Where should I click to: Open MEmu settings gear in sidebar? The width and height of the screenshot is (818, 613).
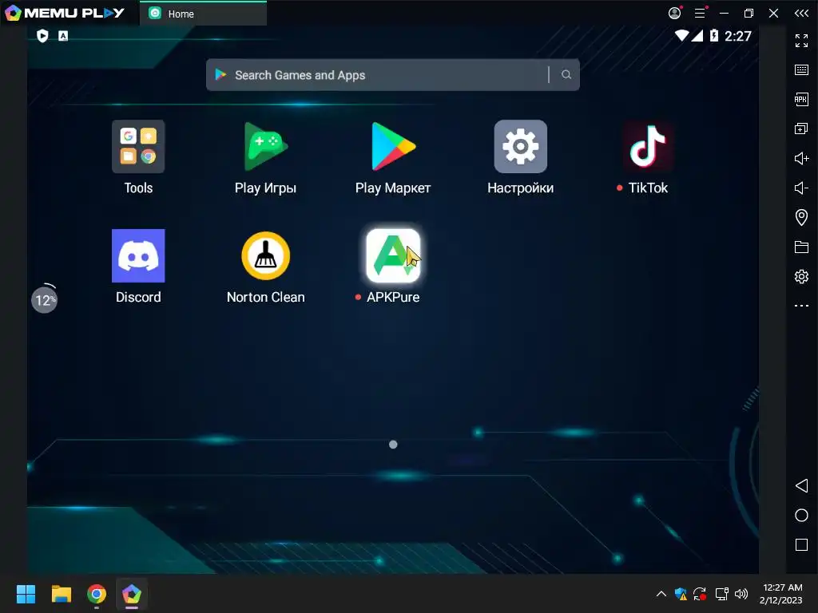(801, 276)
